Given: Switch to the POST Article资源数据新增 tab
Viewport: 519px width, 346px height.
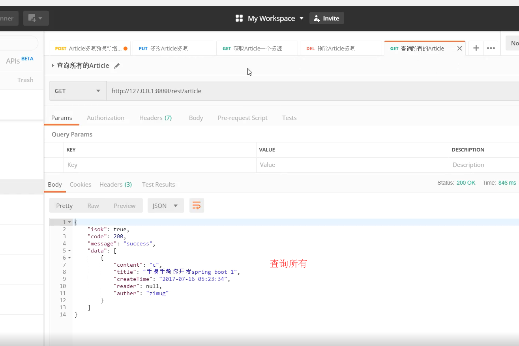Looking at the screenshot, I should pyautogui.click(x=91, y=49).
